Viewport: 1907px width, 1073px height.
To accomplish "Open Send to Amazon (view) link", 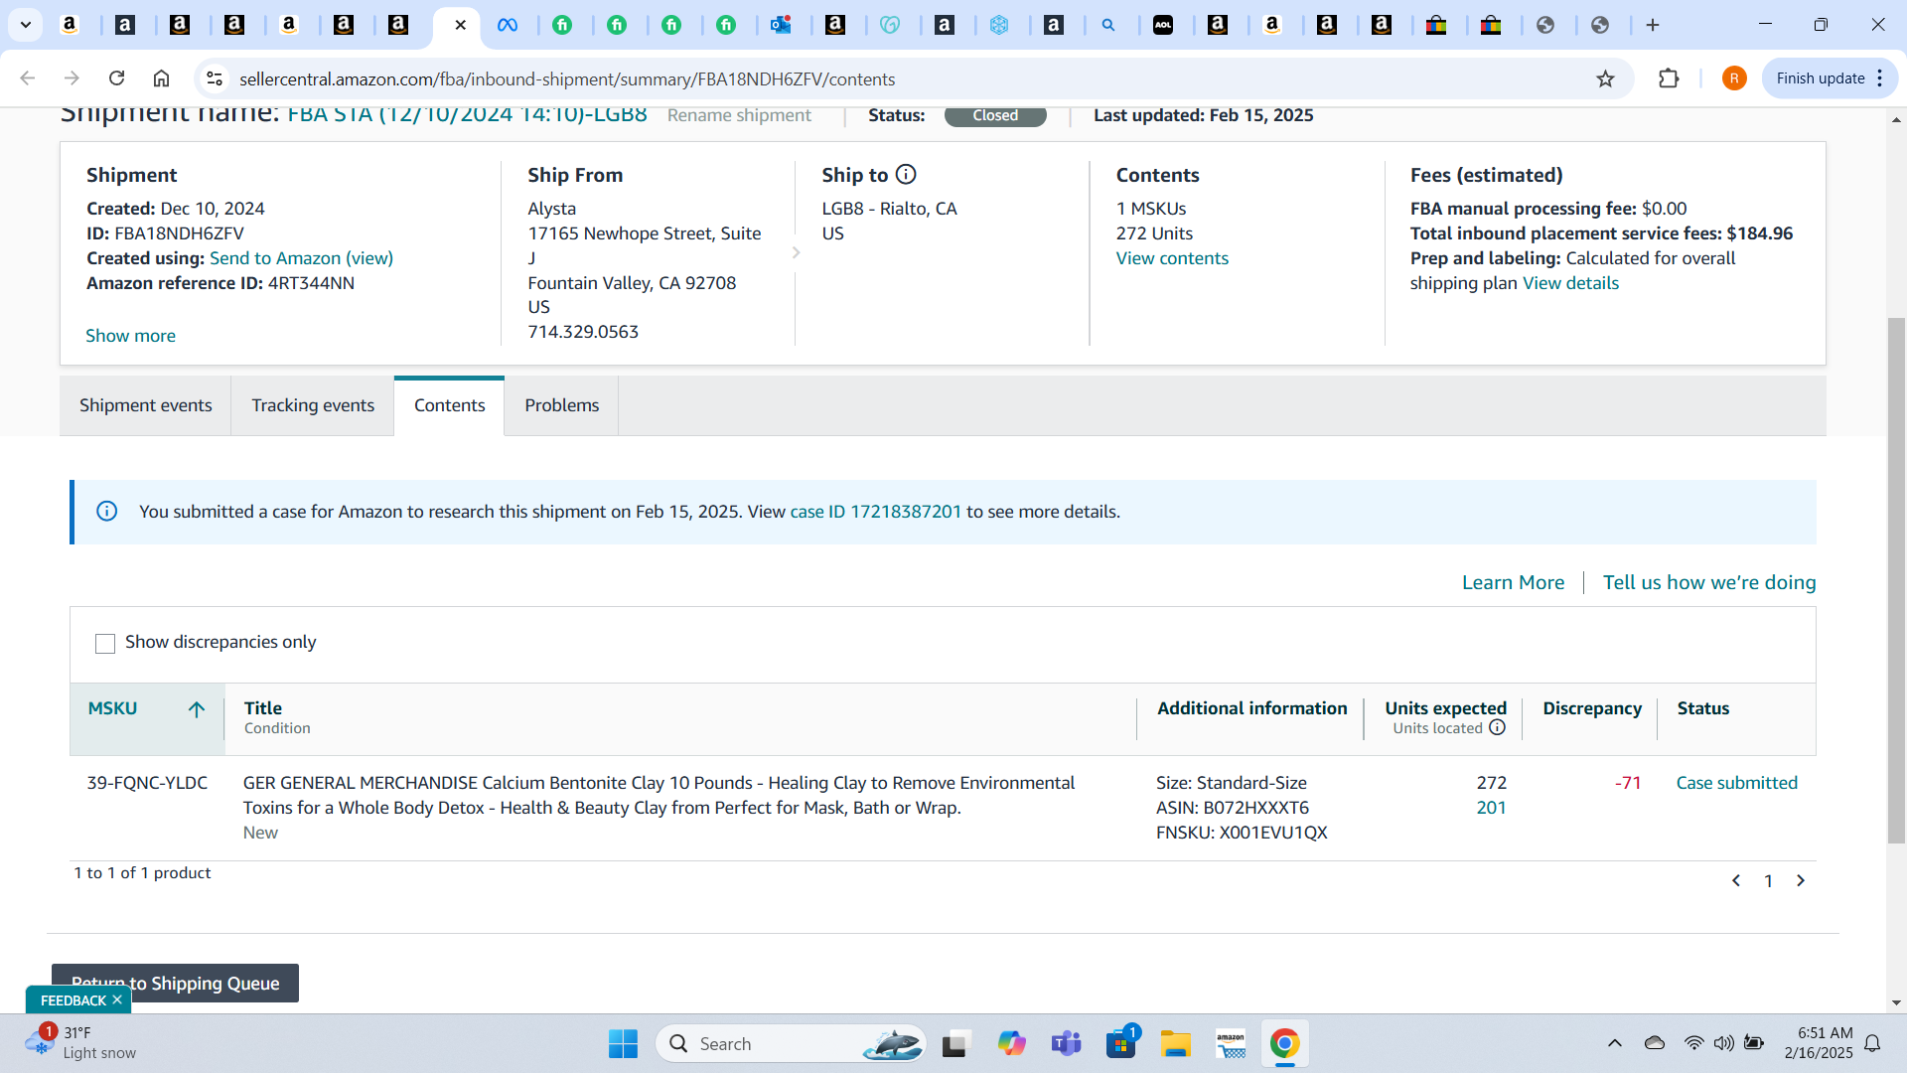I will pyautogui.click(x=301, y=258).
